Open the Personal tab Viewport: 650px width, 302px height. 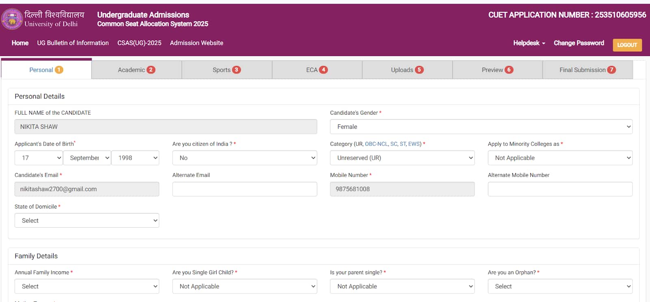click(46, 70)
